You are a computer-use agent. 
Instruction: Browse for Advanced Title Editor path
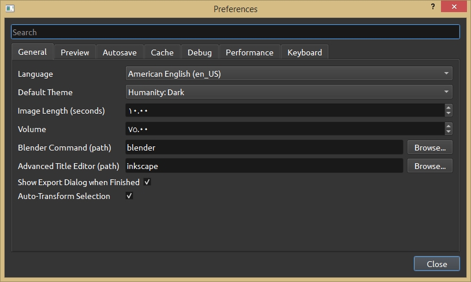(x=430, y=166)
